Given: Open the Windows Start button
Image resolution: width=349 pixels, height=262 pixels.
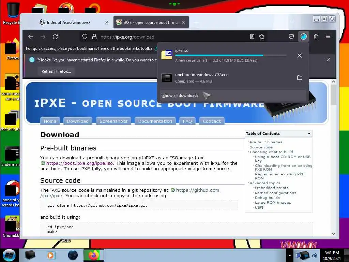Looking at the screenshot, I should 9,255.
